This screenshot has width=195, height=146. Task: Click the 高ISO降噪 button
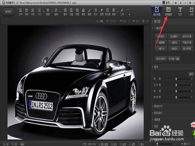pos(187,49)
